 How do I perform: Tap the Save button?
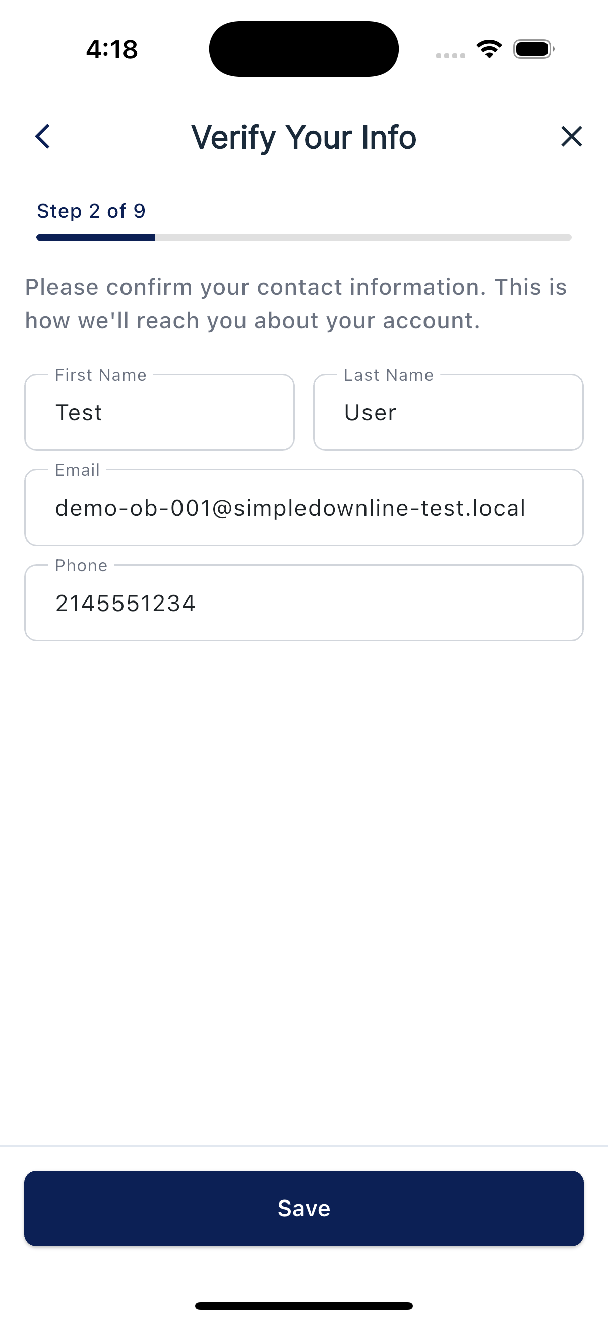303,1208
